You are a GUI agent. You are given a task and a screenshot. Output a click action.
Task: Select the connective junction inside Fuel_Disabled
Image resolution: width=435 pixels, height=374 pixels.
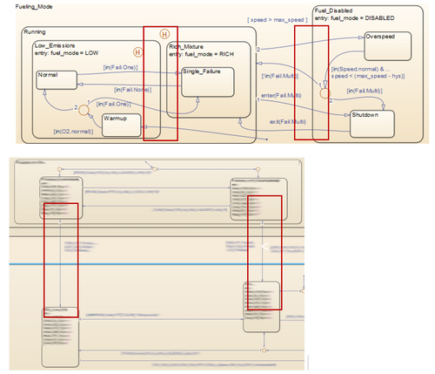[325, 93]
